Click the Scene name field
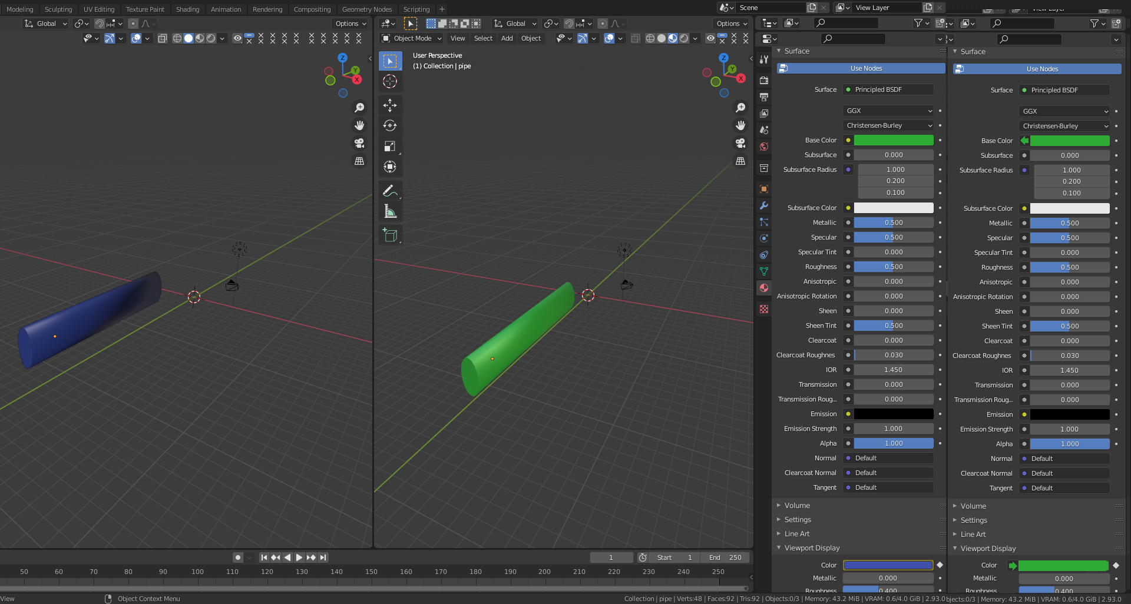Screen dimensions: 1131x604 pos(770,8)
